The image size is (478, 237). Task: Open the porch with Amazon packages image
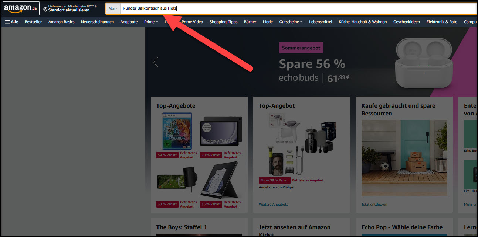[x=404, y=158]
